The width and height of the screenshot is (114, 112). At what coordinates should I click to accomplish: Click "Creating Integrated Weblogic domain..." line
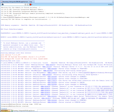pyautogui.click(x=23, y=9)
